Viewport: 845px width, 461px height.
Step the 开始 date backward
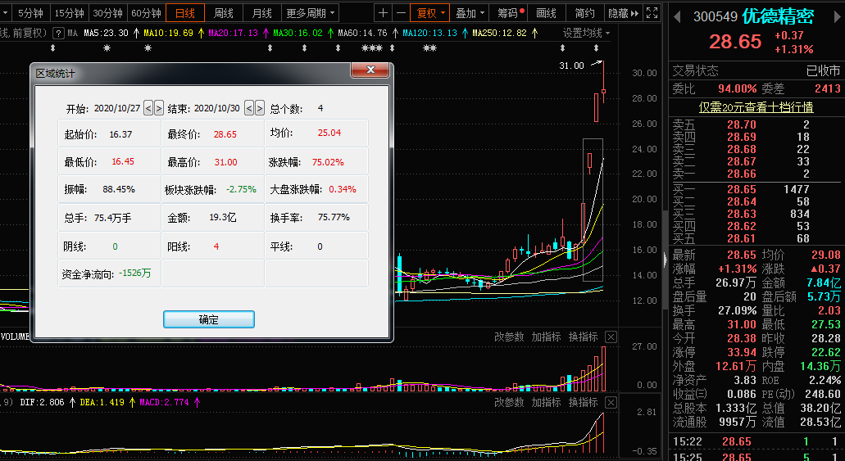[148, 108]
